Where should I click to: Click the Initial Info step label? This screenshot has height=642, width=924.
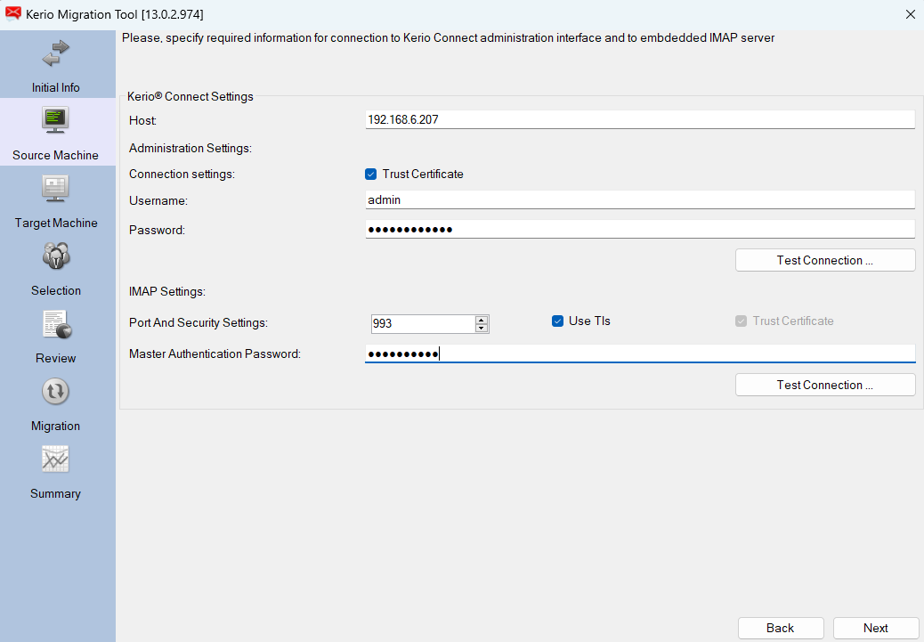tap(56, 87)
